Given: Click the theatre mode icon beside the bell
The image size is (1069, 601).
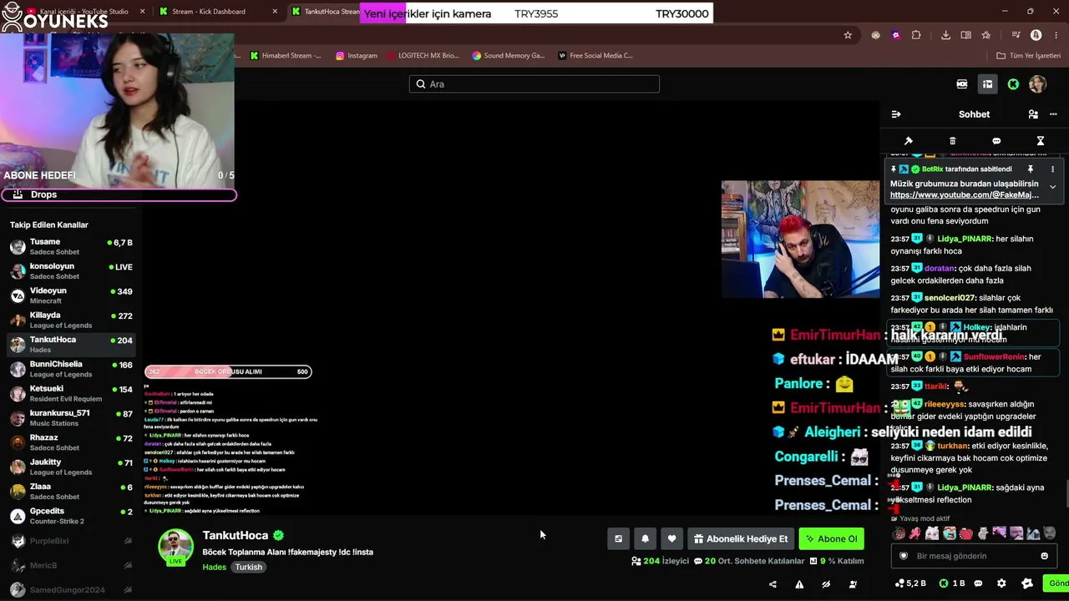Looking at the screenshot, I should click(x=618, y=539).
